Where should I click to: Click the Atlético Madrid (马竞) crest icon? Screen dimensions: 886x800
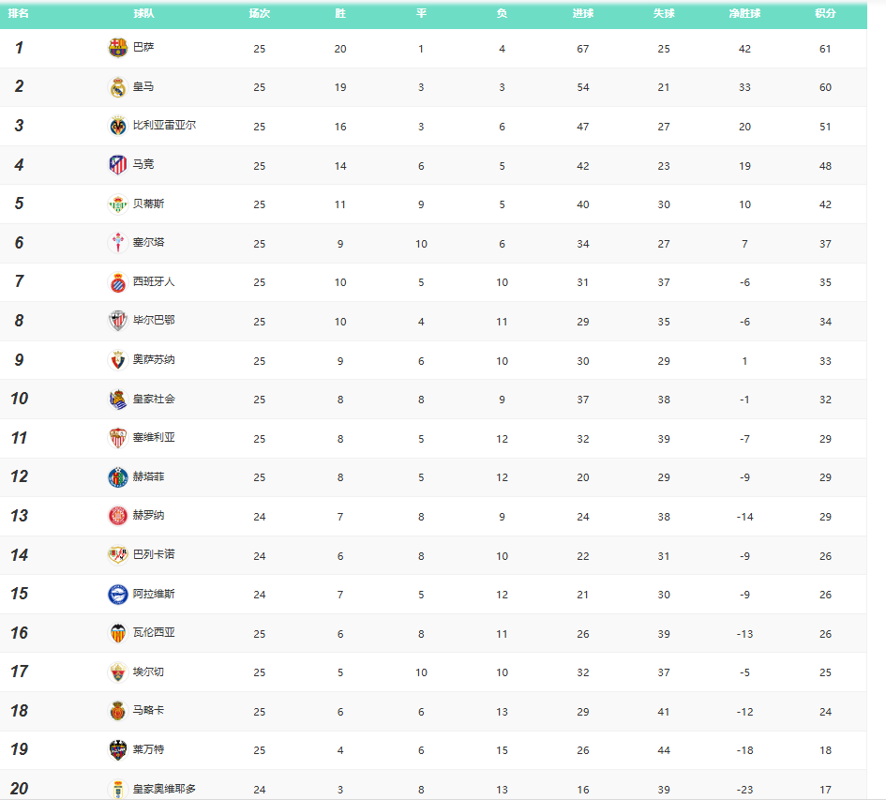(x=117, y=165)
